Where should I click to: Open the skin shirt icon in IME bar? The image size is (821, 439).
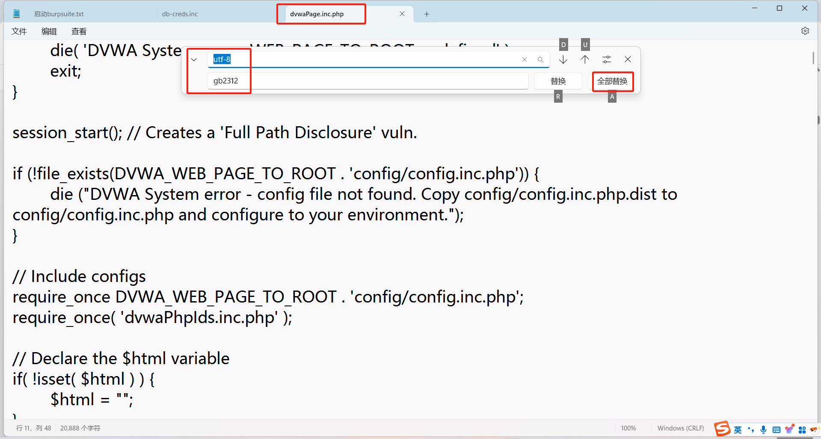coord(789,429)
